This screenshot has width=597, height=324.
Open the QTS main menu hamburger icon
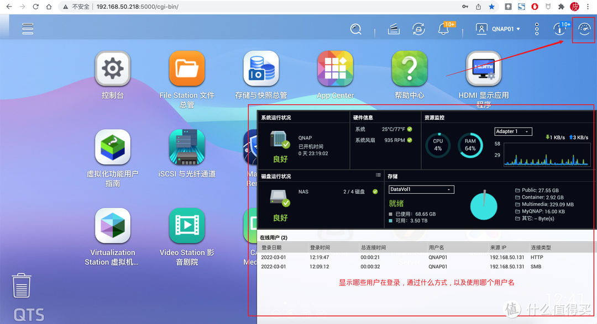tap(28, 29)
